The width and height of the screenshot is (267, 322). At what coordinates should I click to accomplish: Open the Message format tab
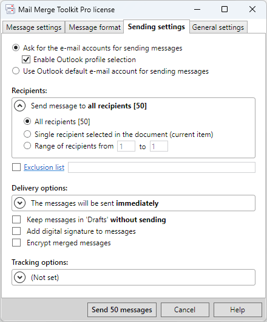pyautogui.click(x=95, y=27)
